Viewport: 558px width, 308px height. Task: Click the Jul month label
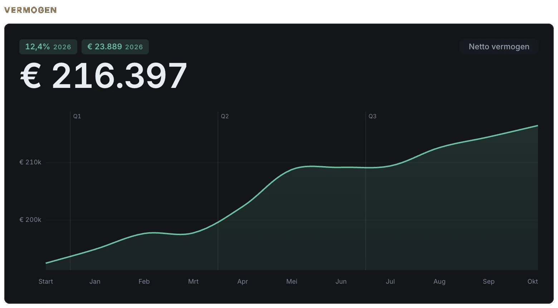coord(390,282)
